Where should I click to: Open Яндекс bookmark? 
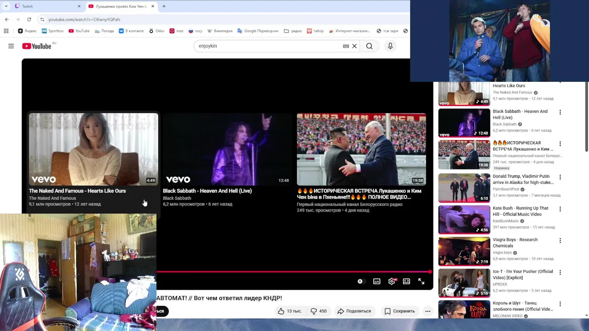tap(27, 31)
